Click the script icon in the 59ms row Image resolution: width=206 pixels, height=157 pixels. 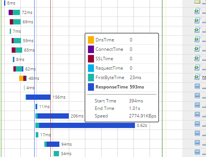click(197, 40)
